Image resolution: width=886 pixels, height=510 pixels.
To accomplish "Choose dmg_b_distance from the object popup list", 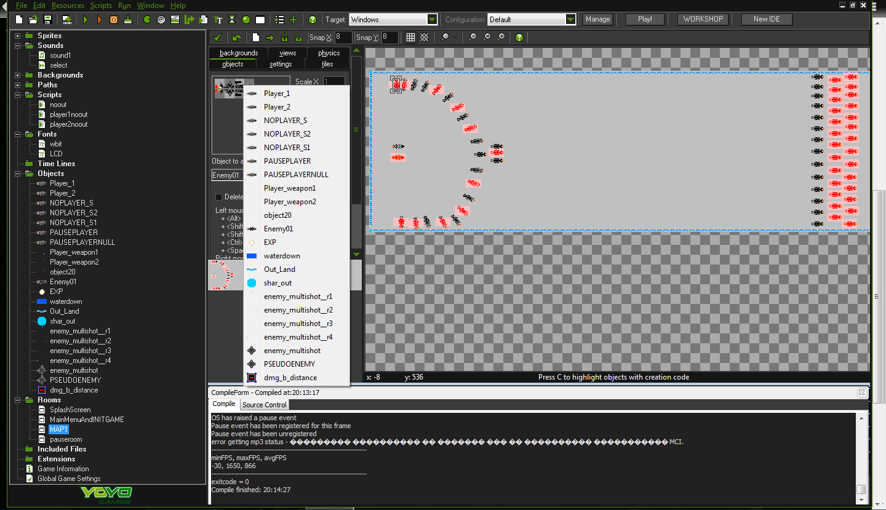I will [x=297, y=378].
